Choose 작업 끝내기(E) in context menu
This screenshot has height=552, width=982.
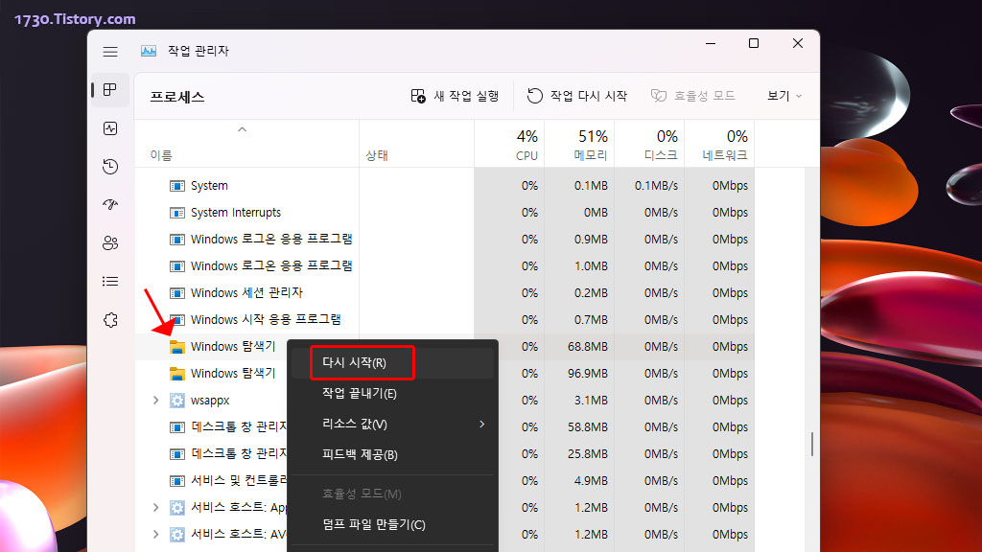coord(392,394)
